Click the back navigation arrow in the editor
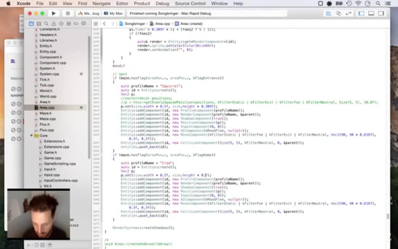Image resolution: width=398 pixels, height=249 pixels. point(104,24)
